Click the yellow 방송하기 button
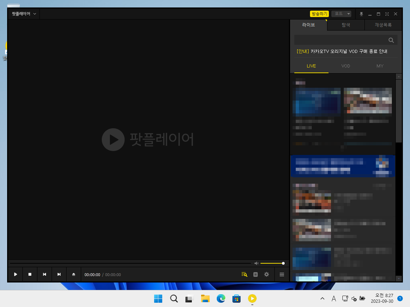 [319, 14]
